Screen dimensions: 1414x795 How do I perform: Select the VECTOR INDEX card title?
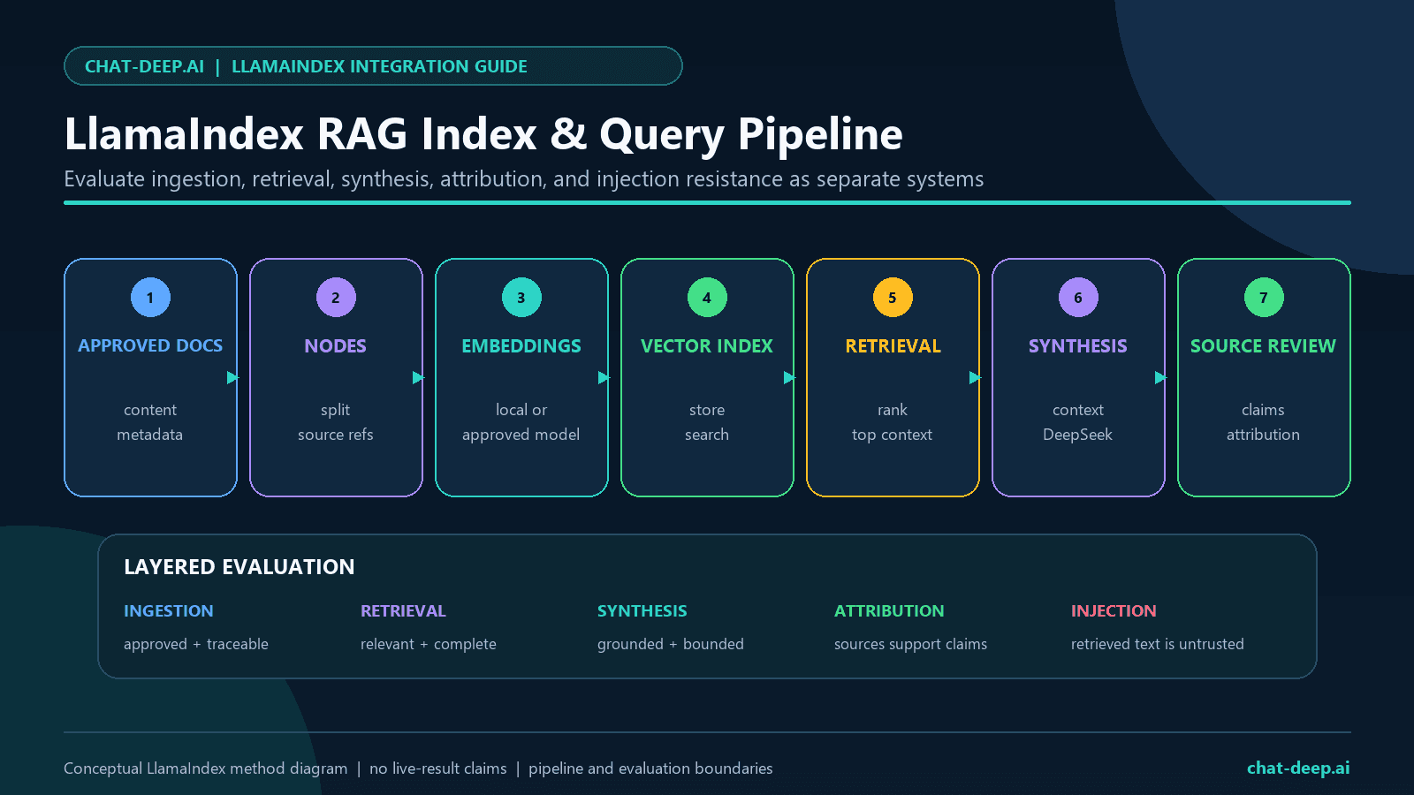tap(707, 346)
